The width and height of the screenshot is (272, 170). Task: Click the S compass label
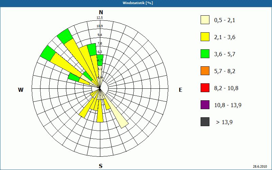click(x=101, y=166)
